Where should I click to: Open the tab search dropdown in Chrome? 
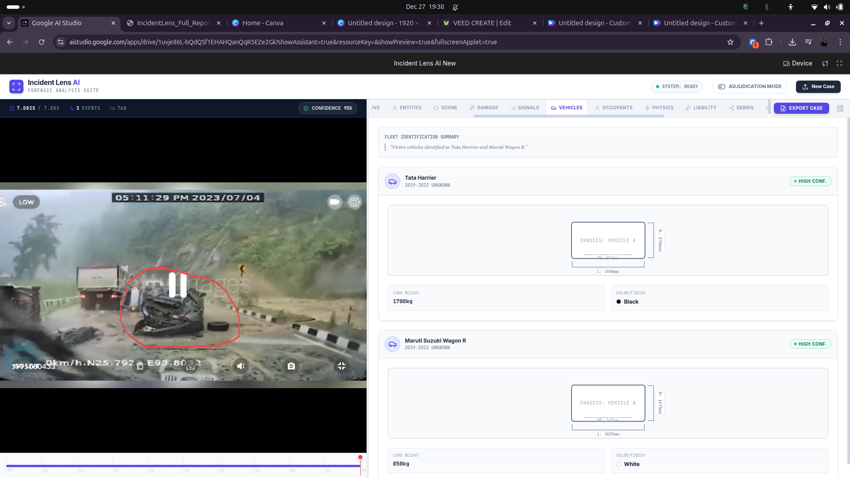[x=9, y=23]
